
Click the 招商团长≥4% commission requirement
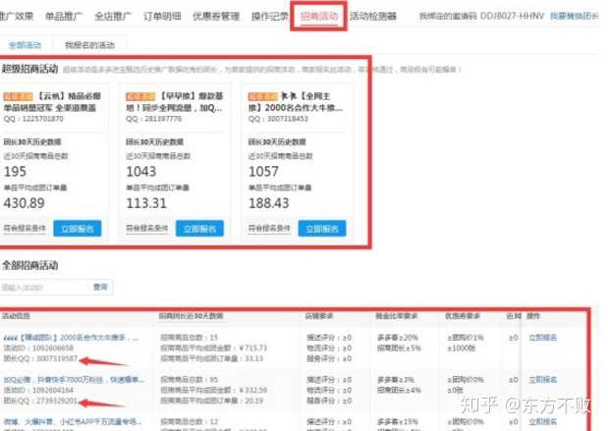point(399,390)
